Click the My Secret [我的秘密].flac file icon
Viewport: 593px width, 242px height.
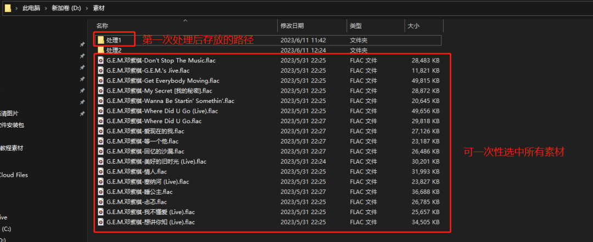point(100,90)
